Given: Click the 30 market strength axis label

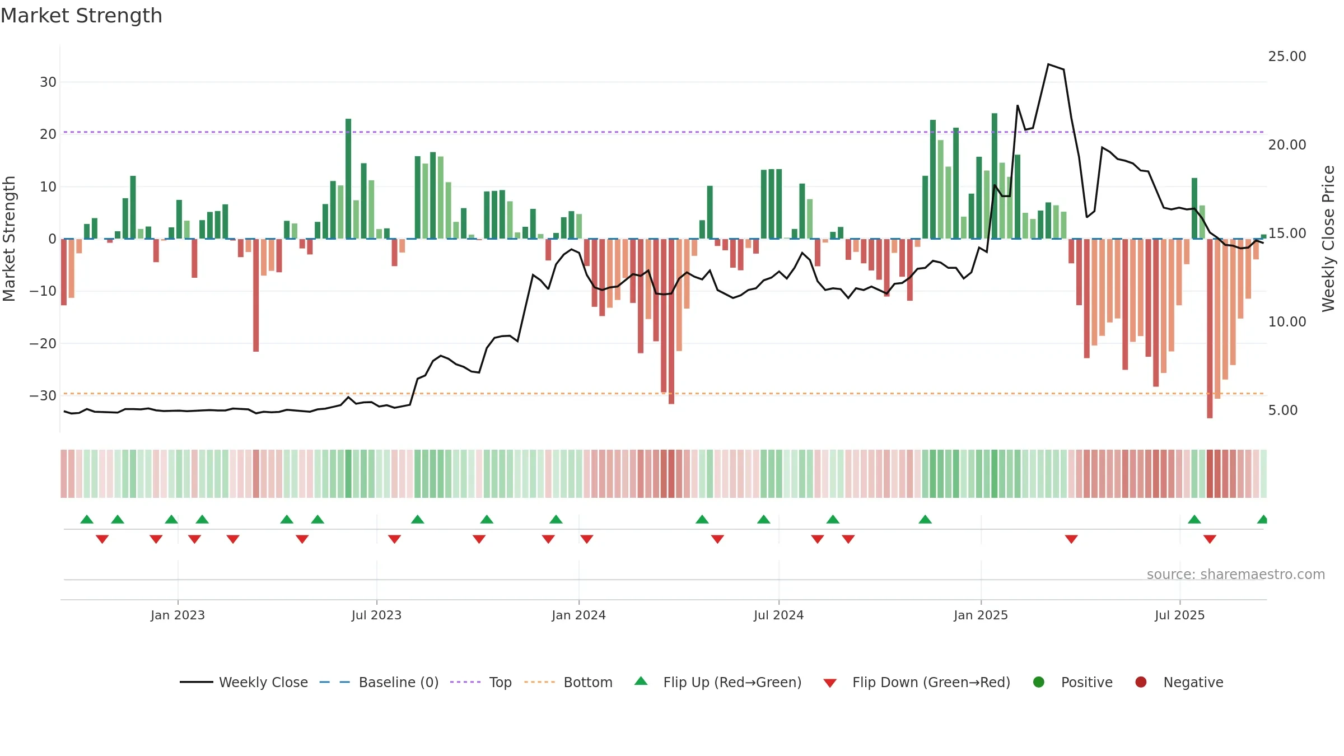Looking at the screenshot, I should point(48,82).
